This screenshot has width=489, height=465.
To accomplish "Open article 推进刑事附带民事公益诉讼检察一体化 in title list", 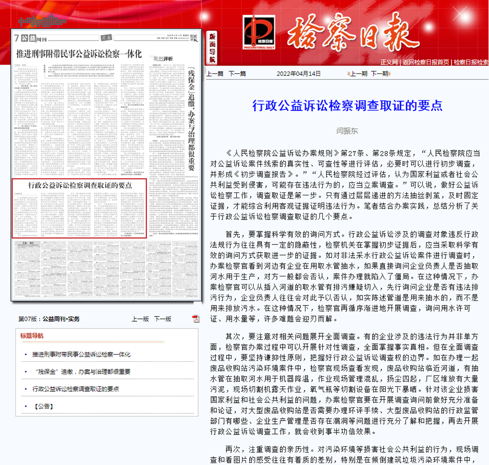I will point(81,355).
